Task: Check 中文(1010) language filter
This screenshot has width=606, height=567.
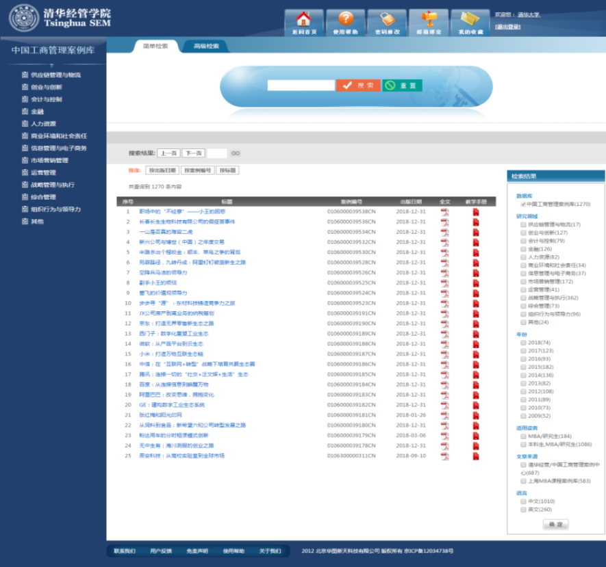Action: [x=523, y=501]
